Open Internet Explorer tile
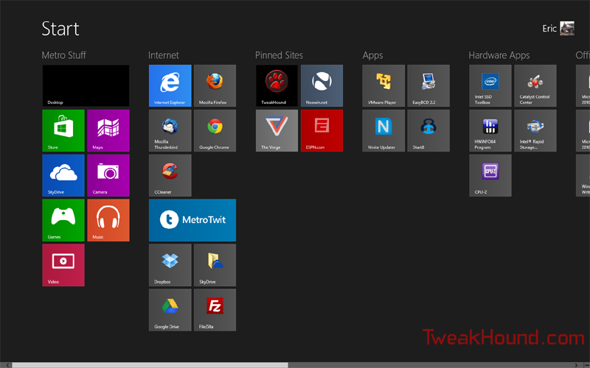The image size is (590, 368). (170, 85)
